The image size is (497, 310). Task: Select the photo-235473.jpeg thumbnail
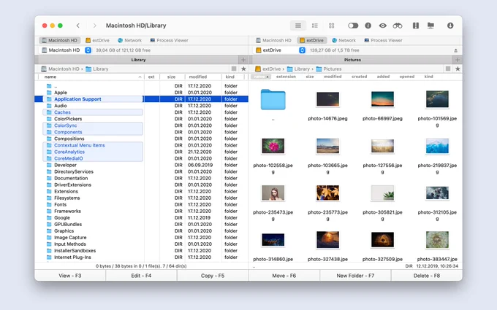tap(273, 193)
